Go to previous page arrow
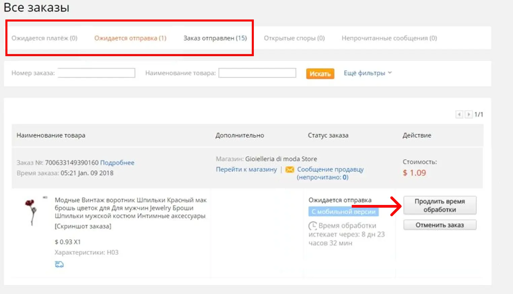This screenshot has width=513, height=294. (459, 115)
